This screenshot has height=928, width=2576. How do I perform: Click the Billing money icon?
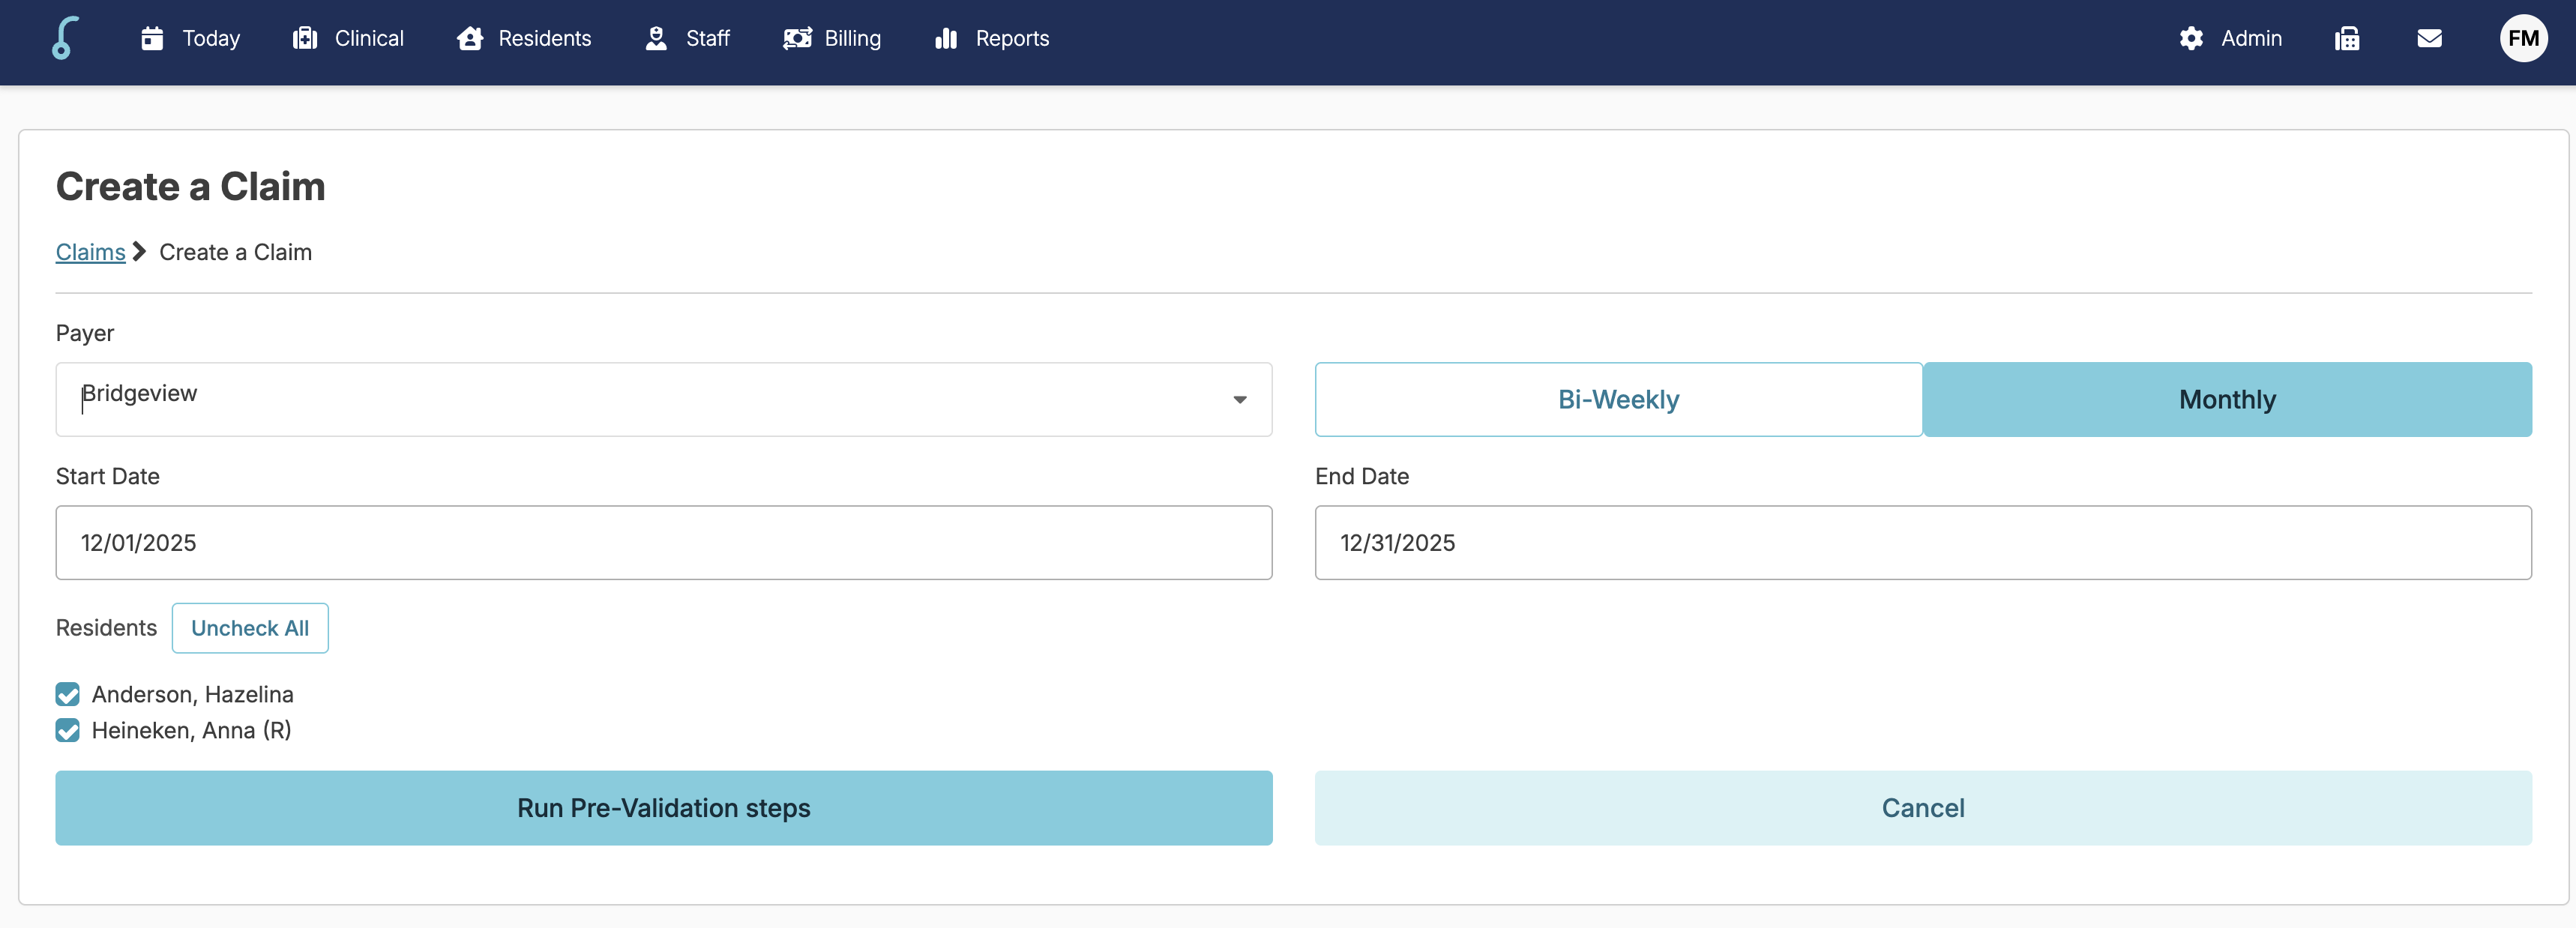pyautogui.click(x=797, y=38)
